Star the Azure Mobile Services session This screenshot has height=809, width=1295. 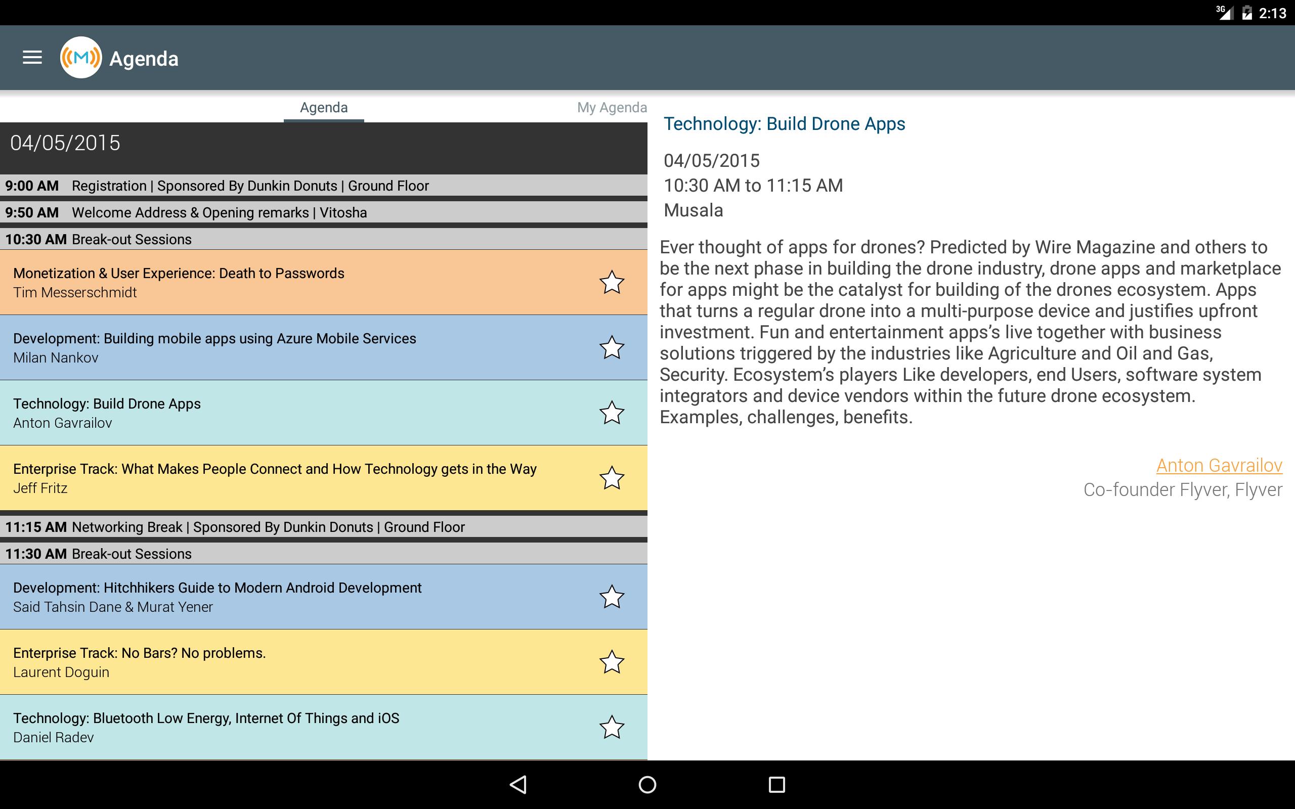click(612, 348)
